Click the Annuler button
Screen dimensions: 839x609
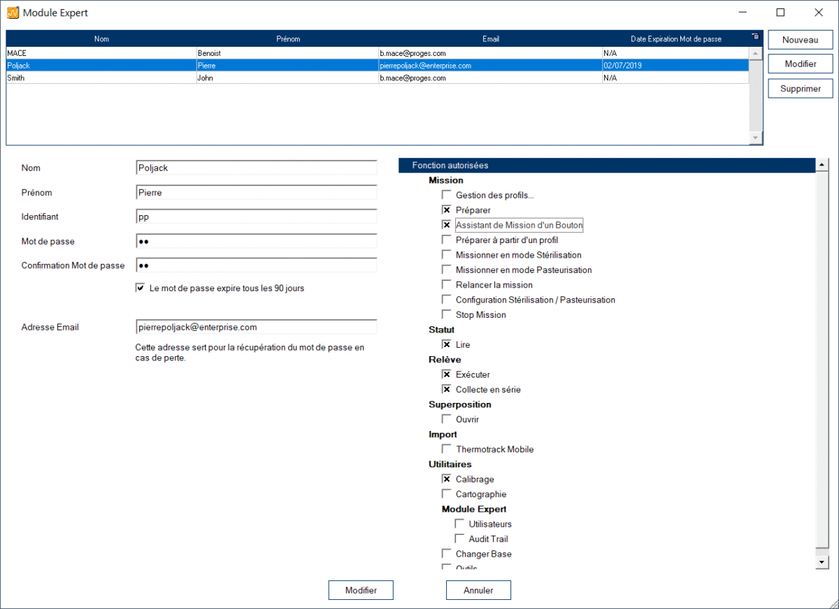pyautogui.click(x=478, y=590)
